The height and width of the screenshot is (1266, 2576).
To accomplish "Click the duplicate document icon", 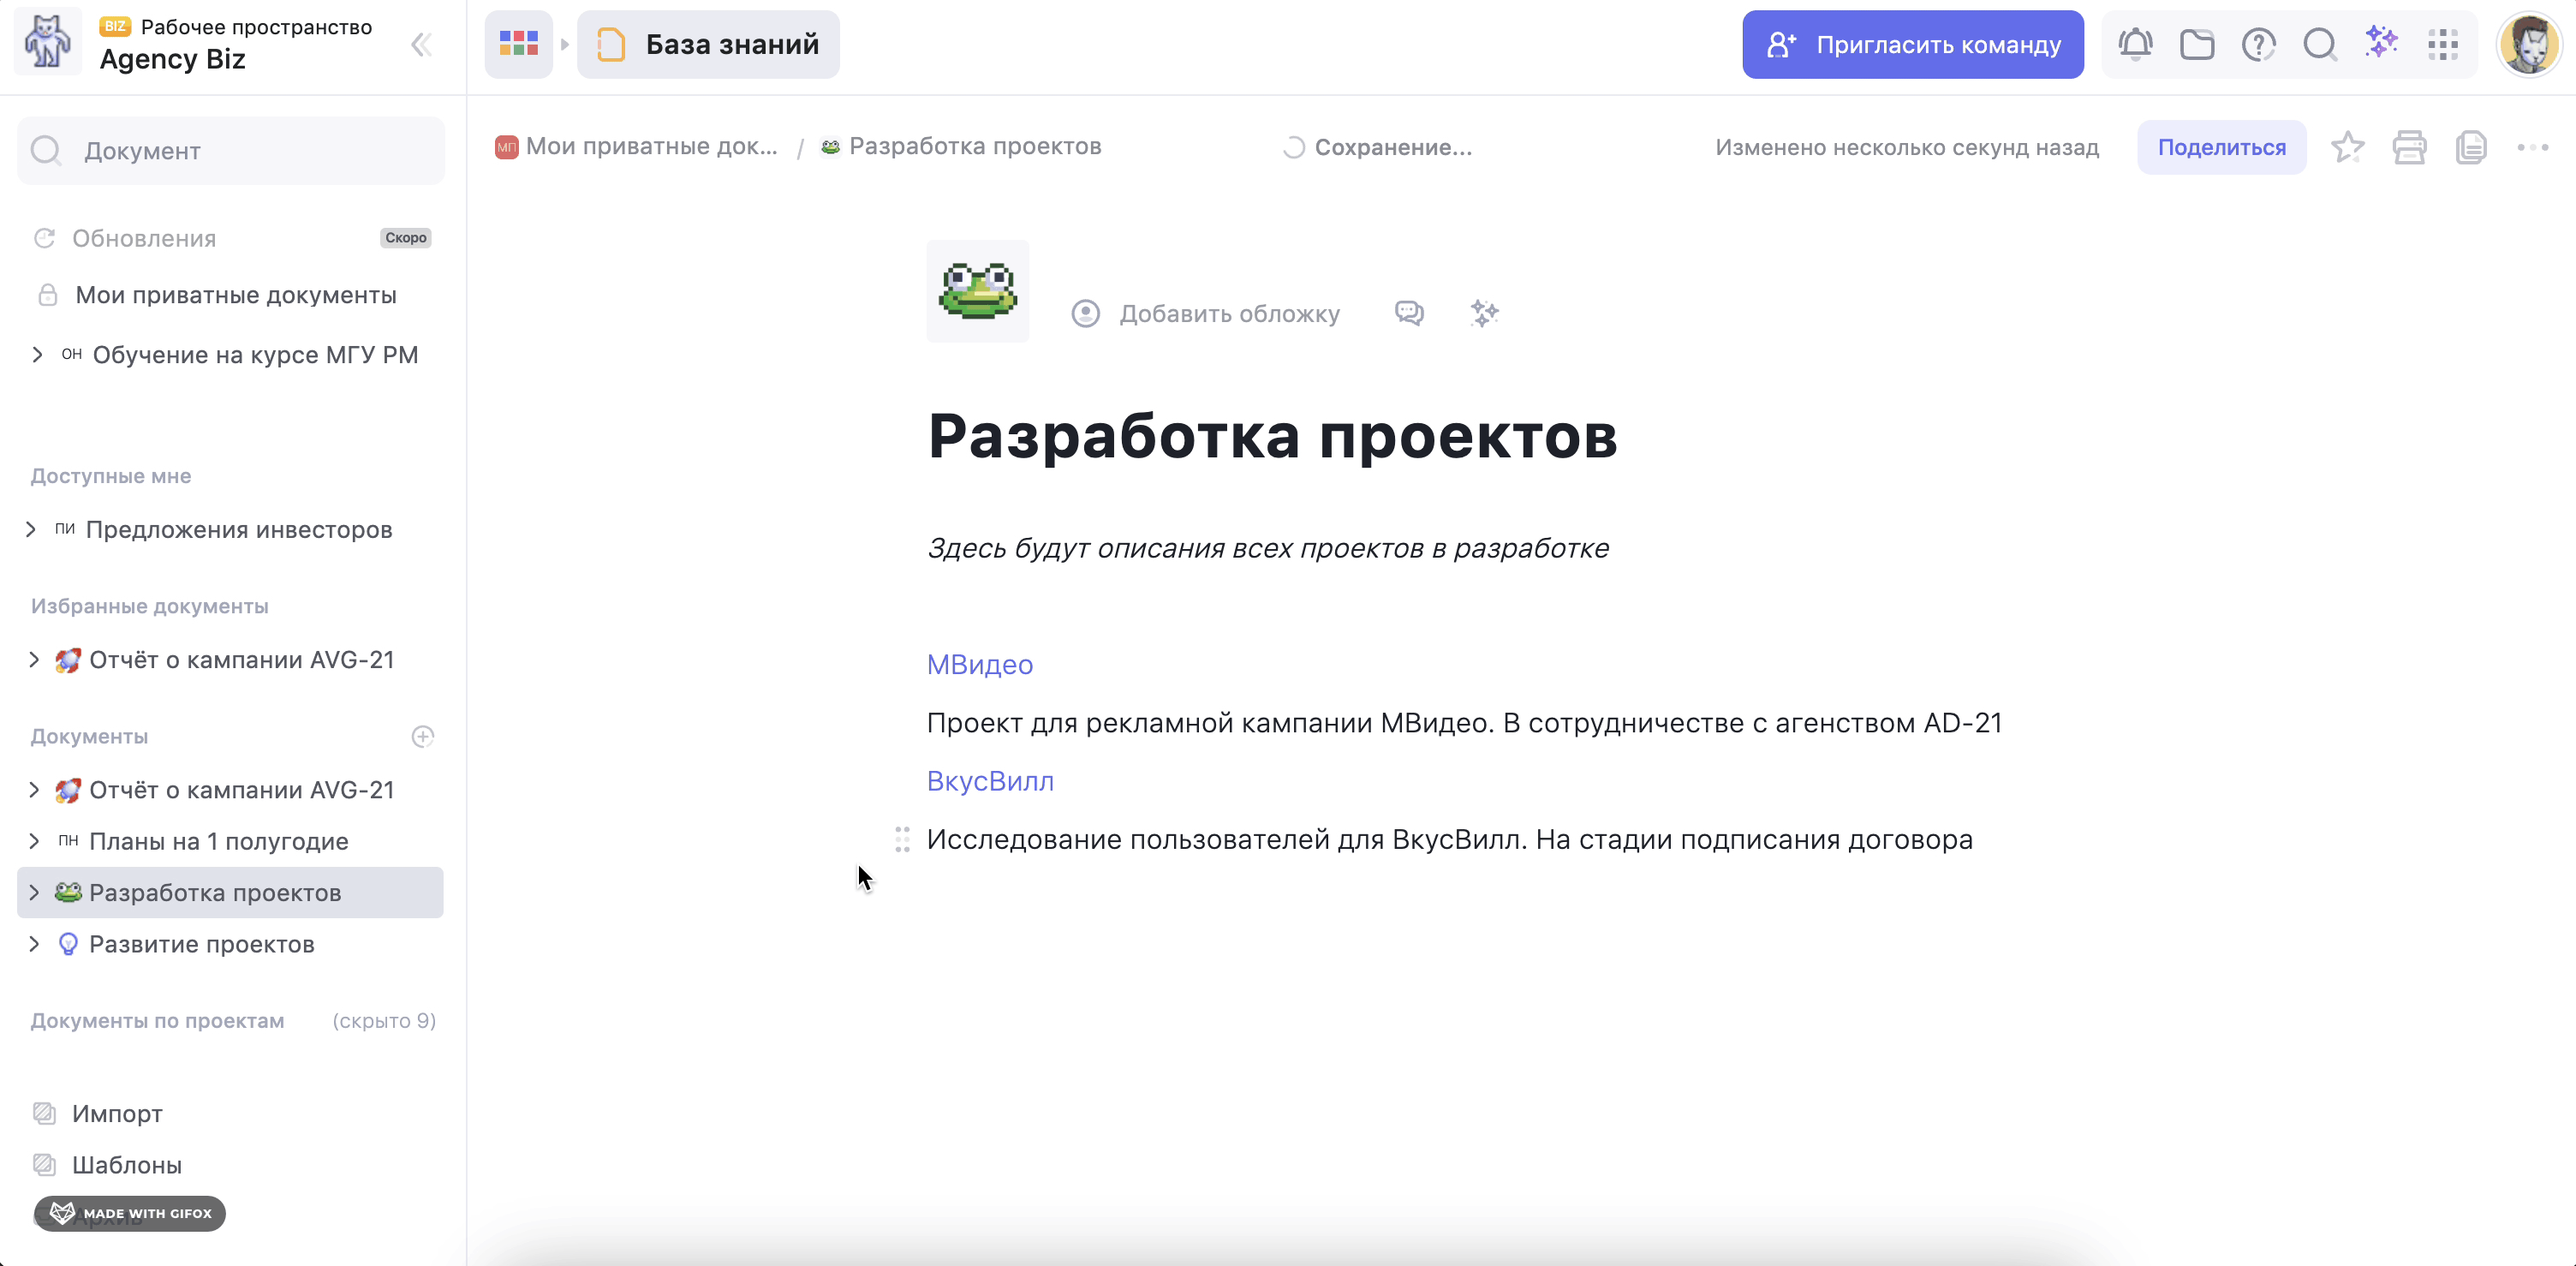I will coord(2471,148).
